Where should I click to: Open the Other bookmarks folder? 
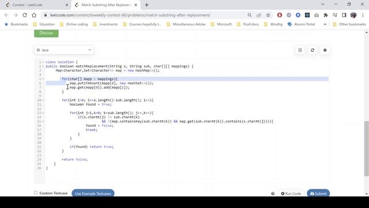coord(349,24)
